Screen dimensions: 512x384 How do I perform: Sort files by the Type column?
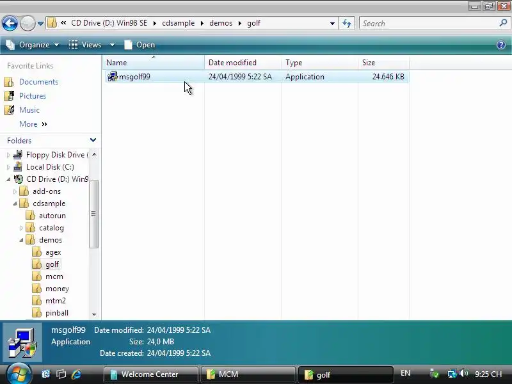(x=319, y=62)
